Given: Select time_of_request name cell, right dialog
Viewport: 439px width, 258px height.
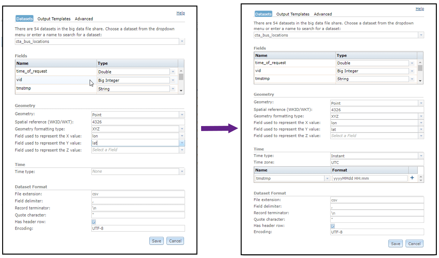Looking at the screenshot, I should pos(295,63).
